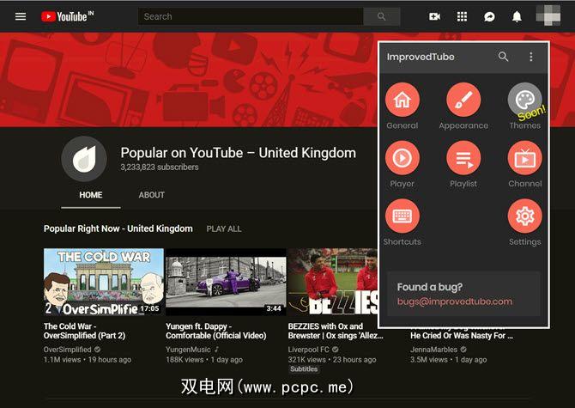
Task: Open ImprovedTube Playlist settings
Action: click(463, 158)
